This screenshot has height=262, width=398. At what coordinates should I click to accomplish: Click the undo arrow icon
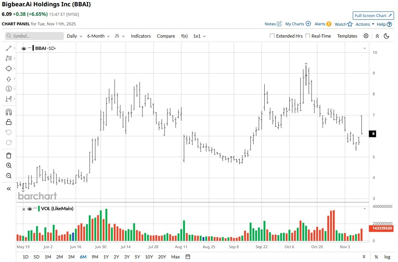pyautogui.click(x=9, y=132)
